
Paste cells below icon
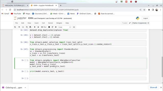(30, 27)
